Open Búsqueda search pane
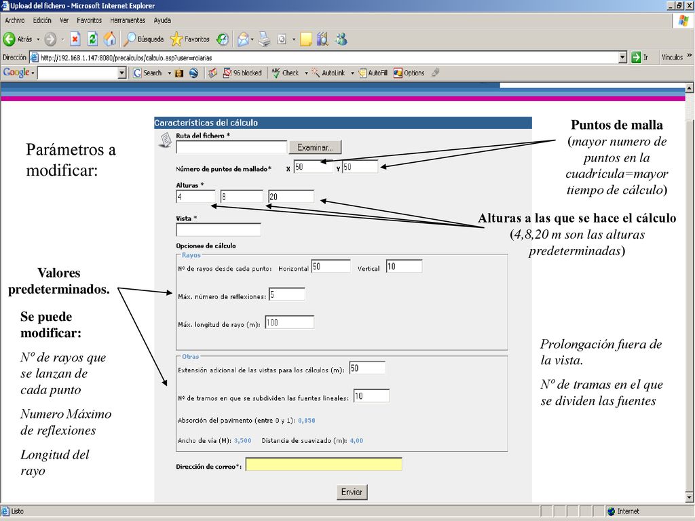 click(144, 39)
